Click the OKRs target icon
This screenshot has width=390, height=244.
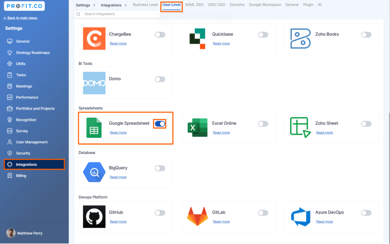coord(10,64)
